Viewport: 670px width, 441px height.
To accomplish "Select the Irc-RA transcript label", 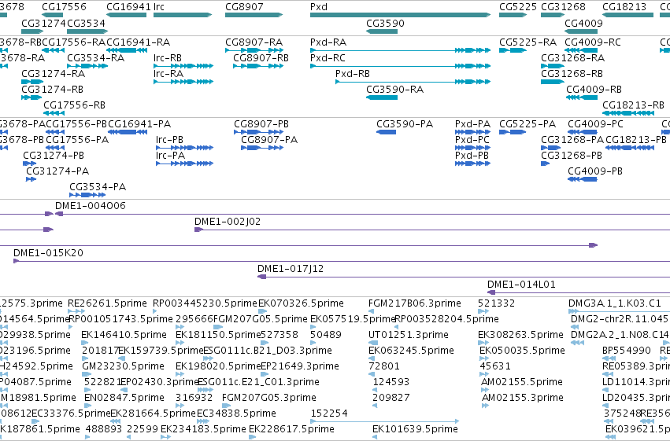I will coord(168,74).
